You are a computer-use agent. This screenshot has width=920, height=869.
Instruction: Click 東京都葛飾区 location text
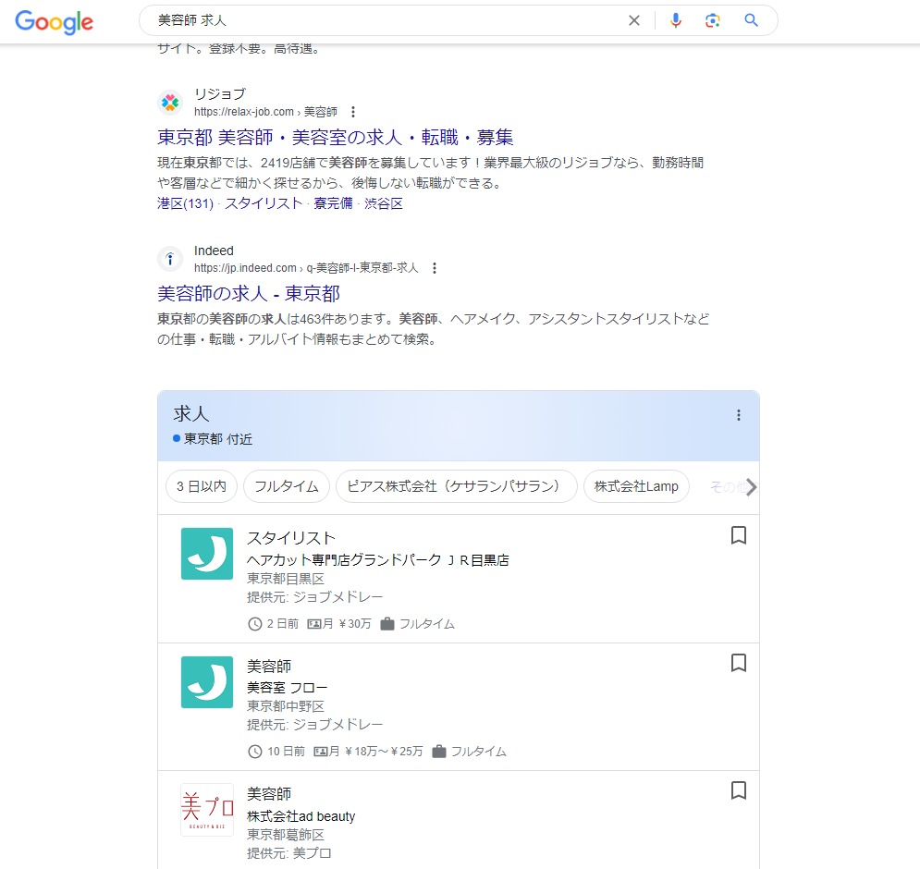tap(286, 835)
